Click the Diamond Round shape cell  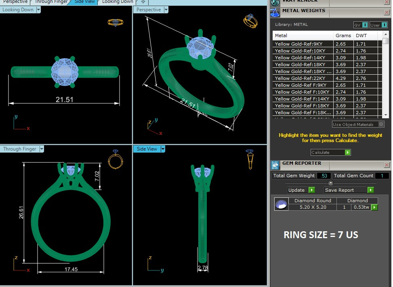click(x=313, y=201)
